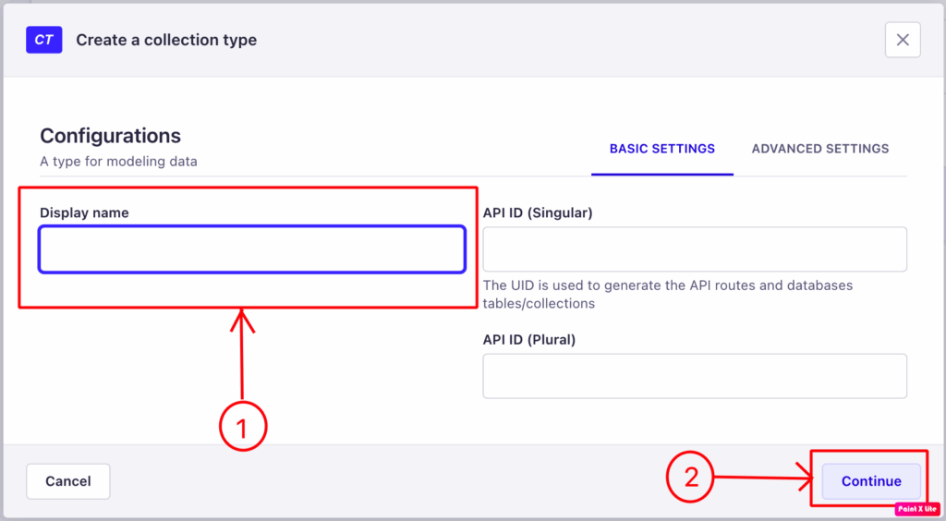
Task: Click the circled number 2 annotation
Action: 690,478
